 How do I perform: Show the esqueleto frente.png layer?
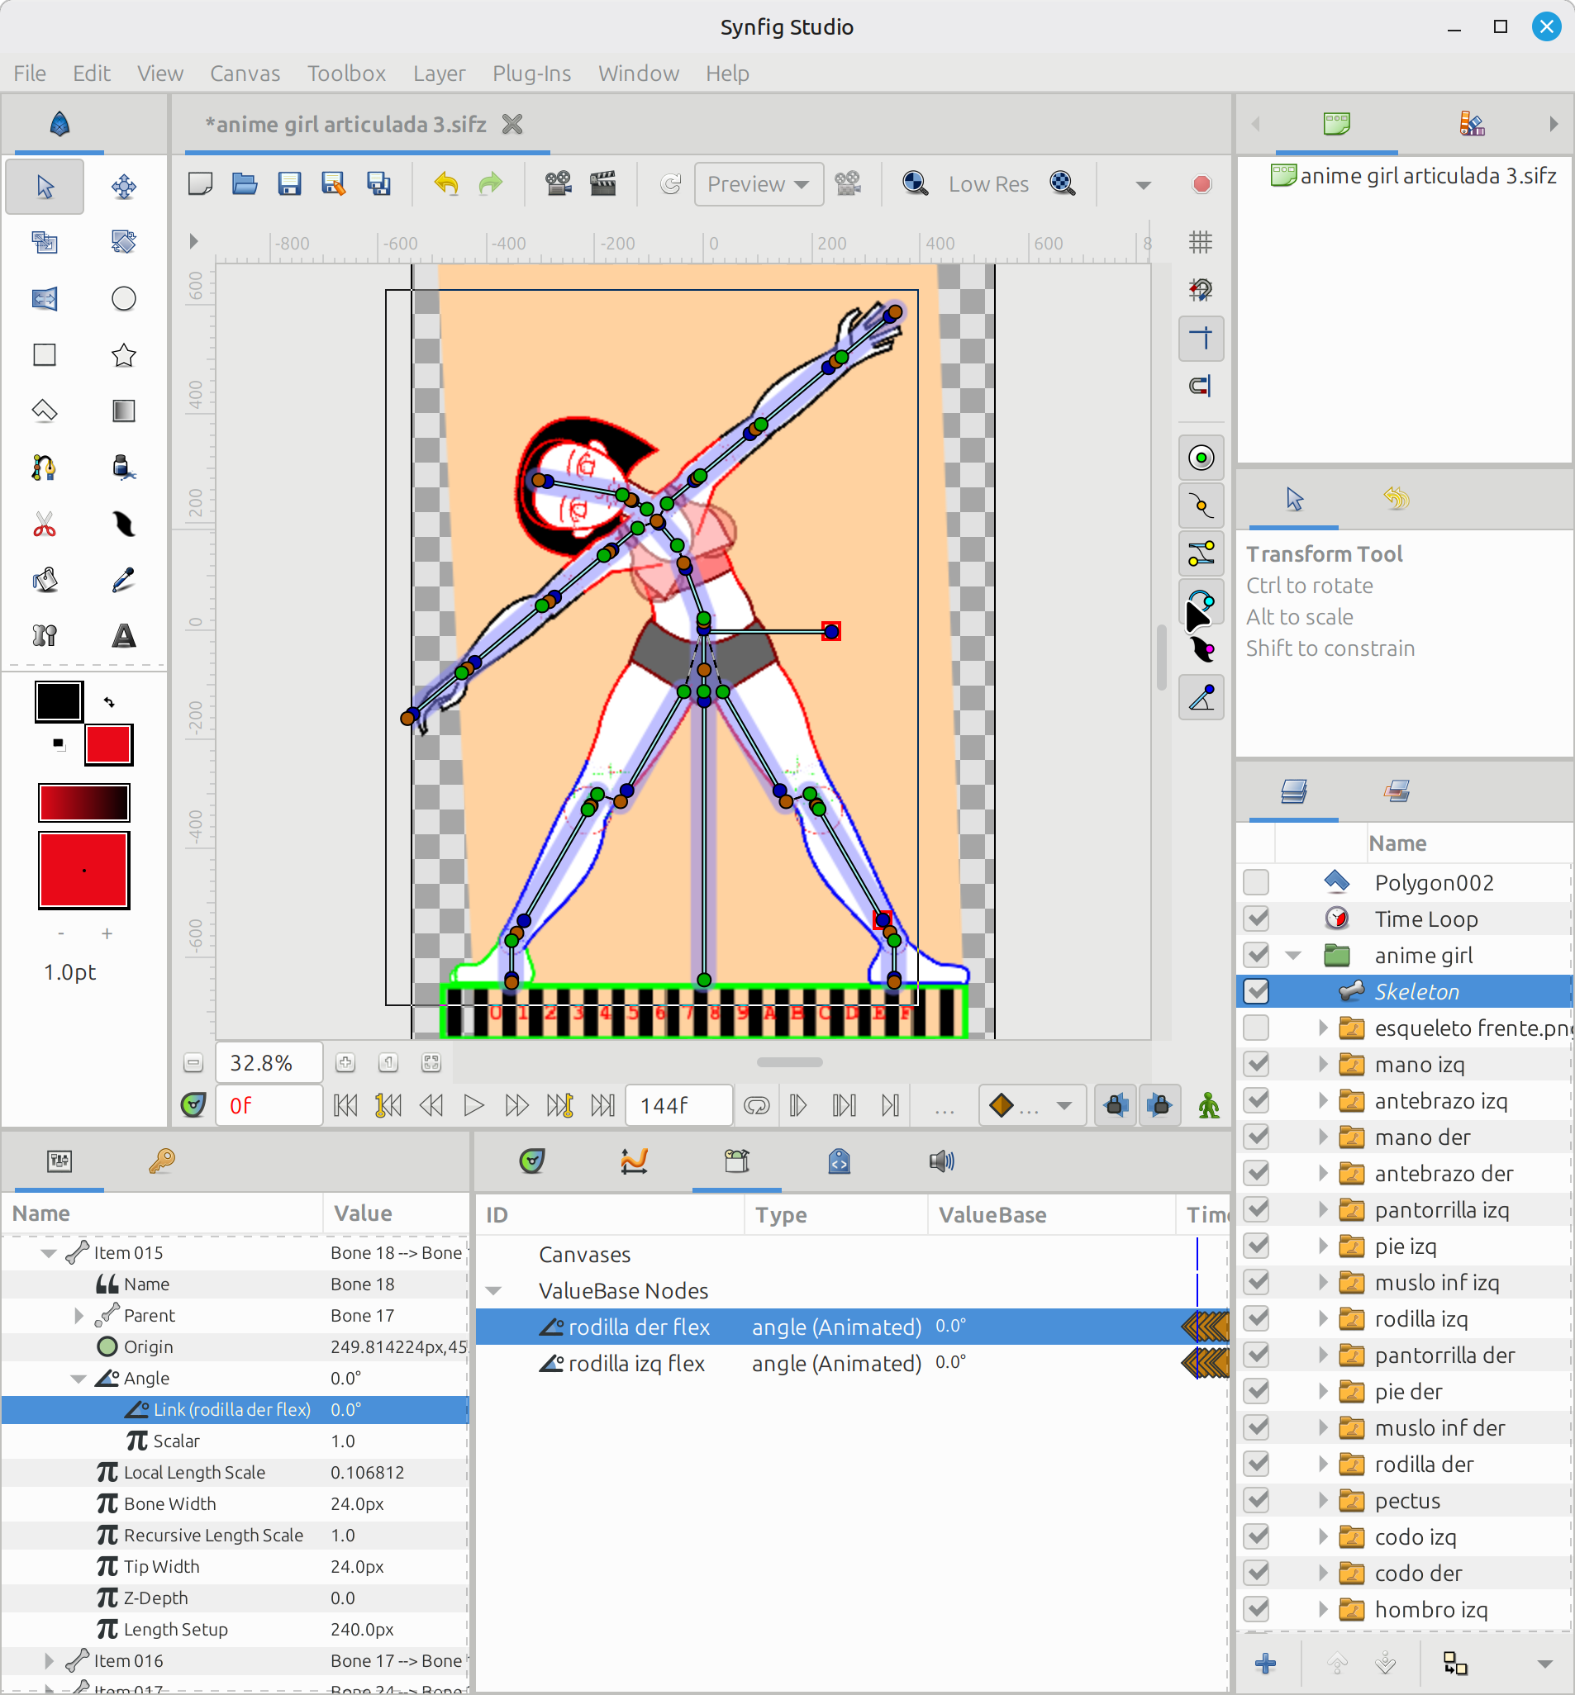[1255, 1028]
